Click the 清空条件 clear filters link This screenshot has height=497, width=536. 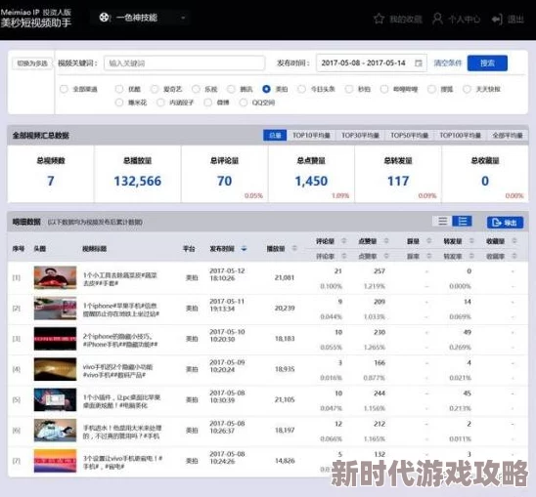pyautogui.click(x=447, y=62)
